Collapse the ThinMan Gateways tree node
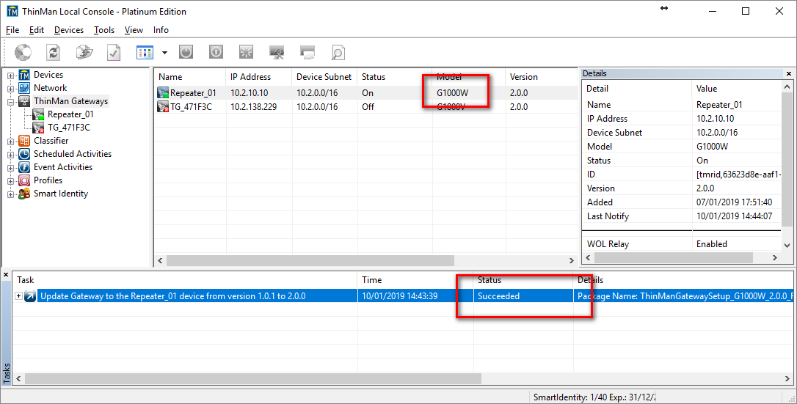This screenshot has width=797, height=404. [11, 102]
